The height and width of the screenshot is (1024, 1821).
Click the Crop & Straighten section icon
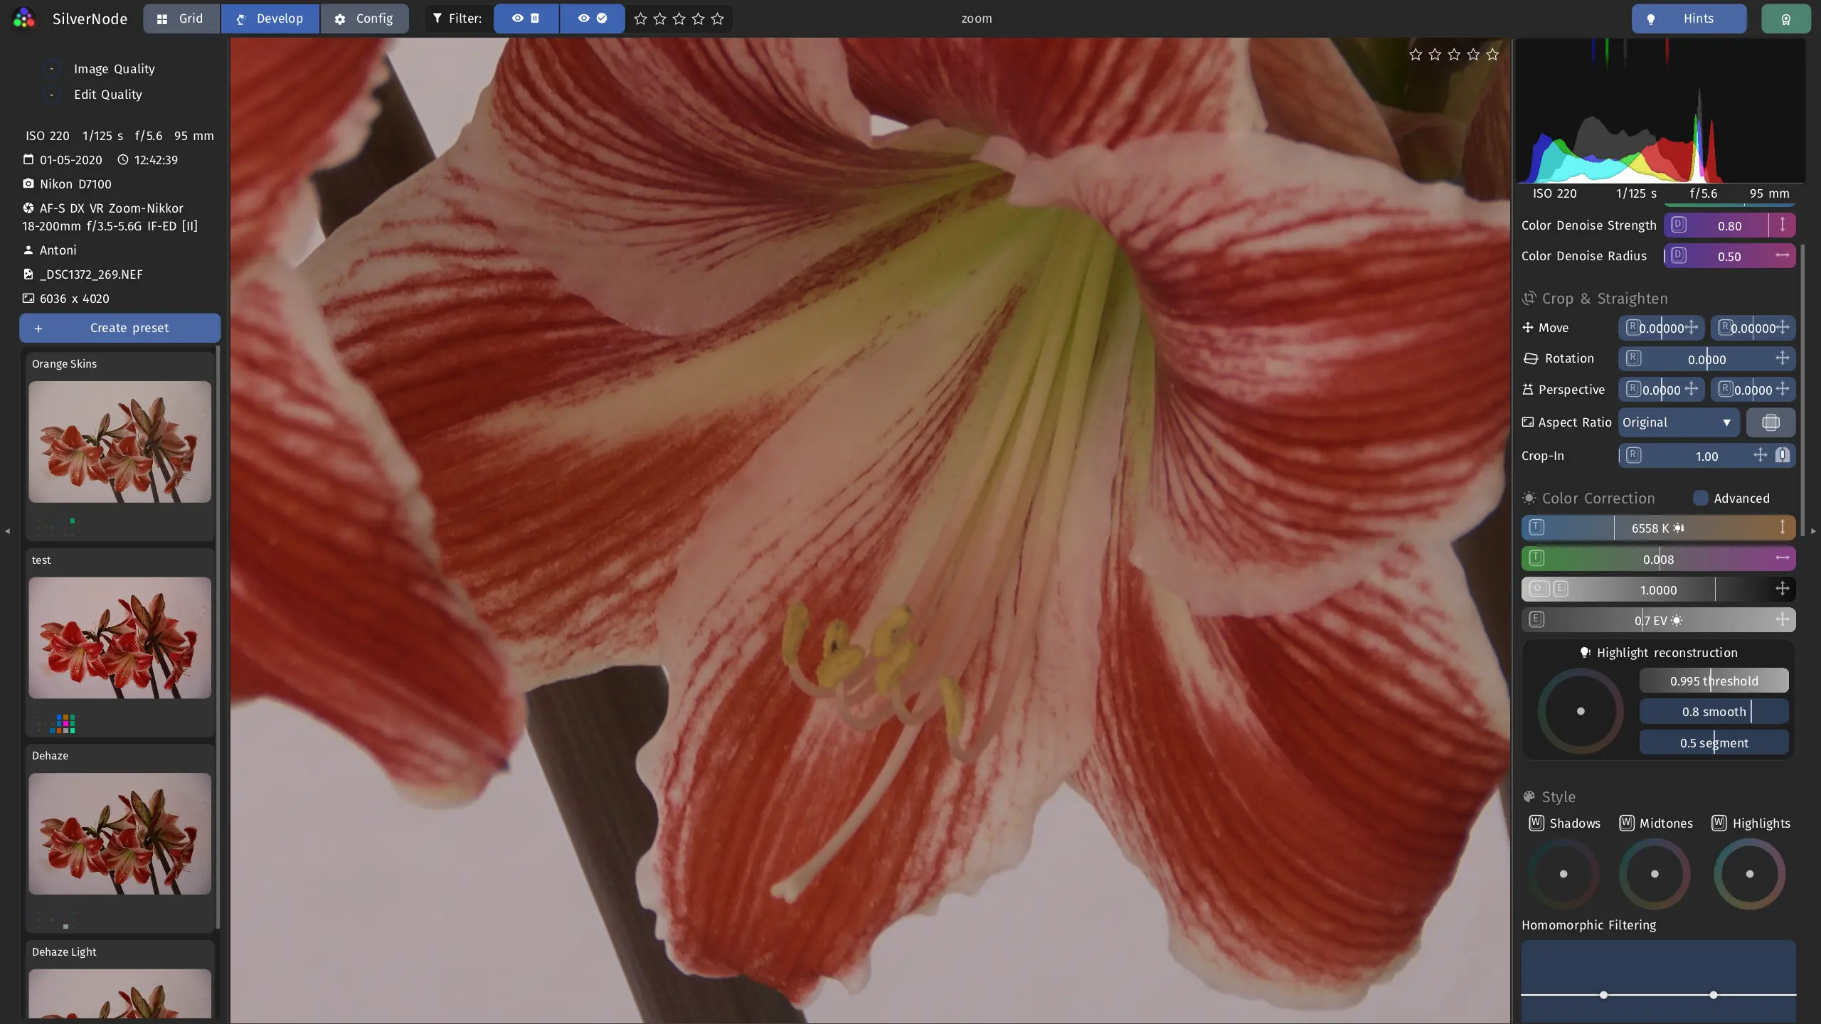click(x=1529, y=299)
